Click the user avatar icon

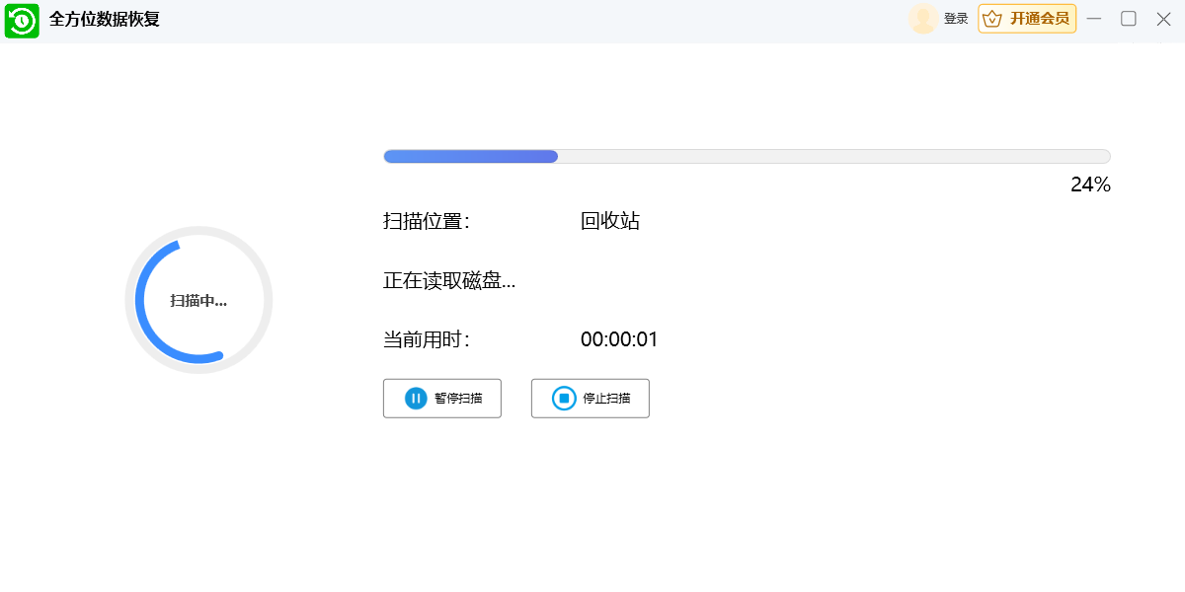pos(923,19)
